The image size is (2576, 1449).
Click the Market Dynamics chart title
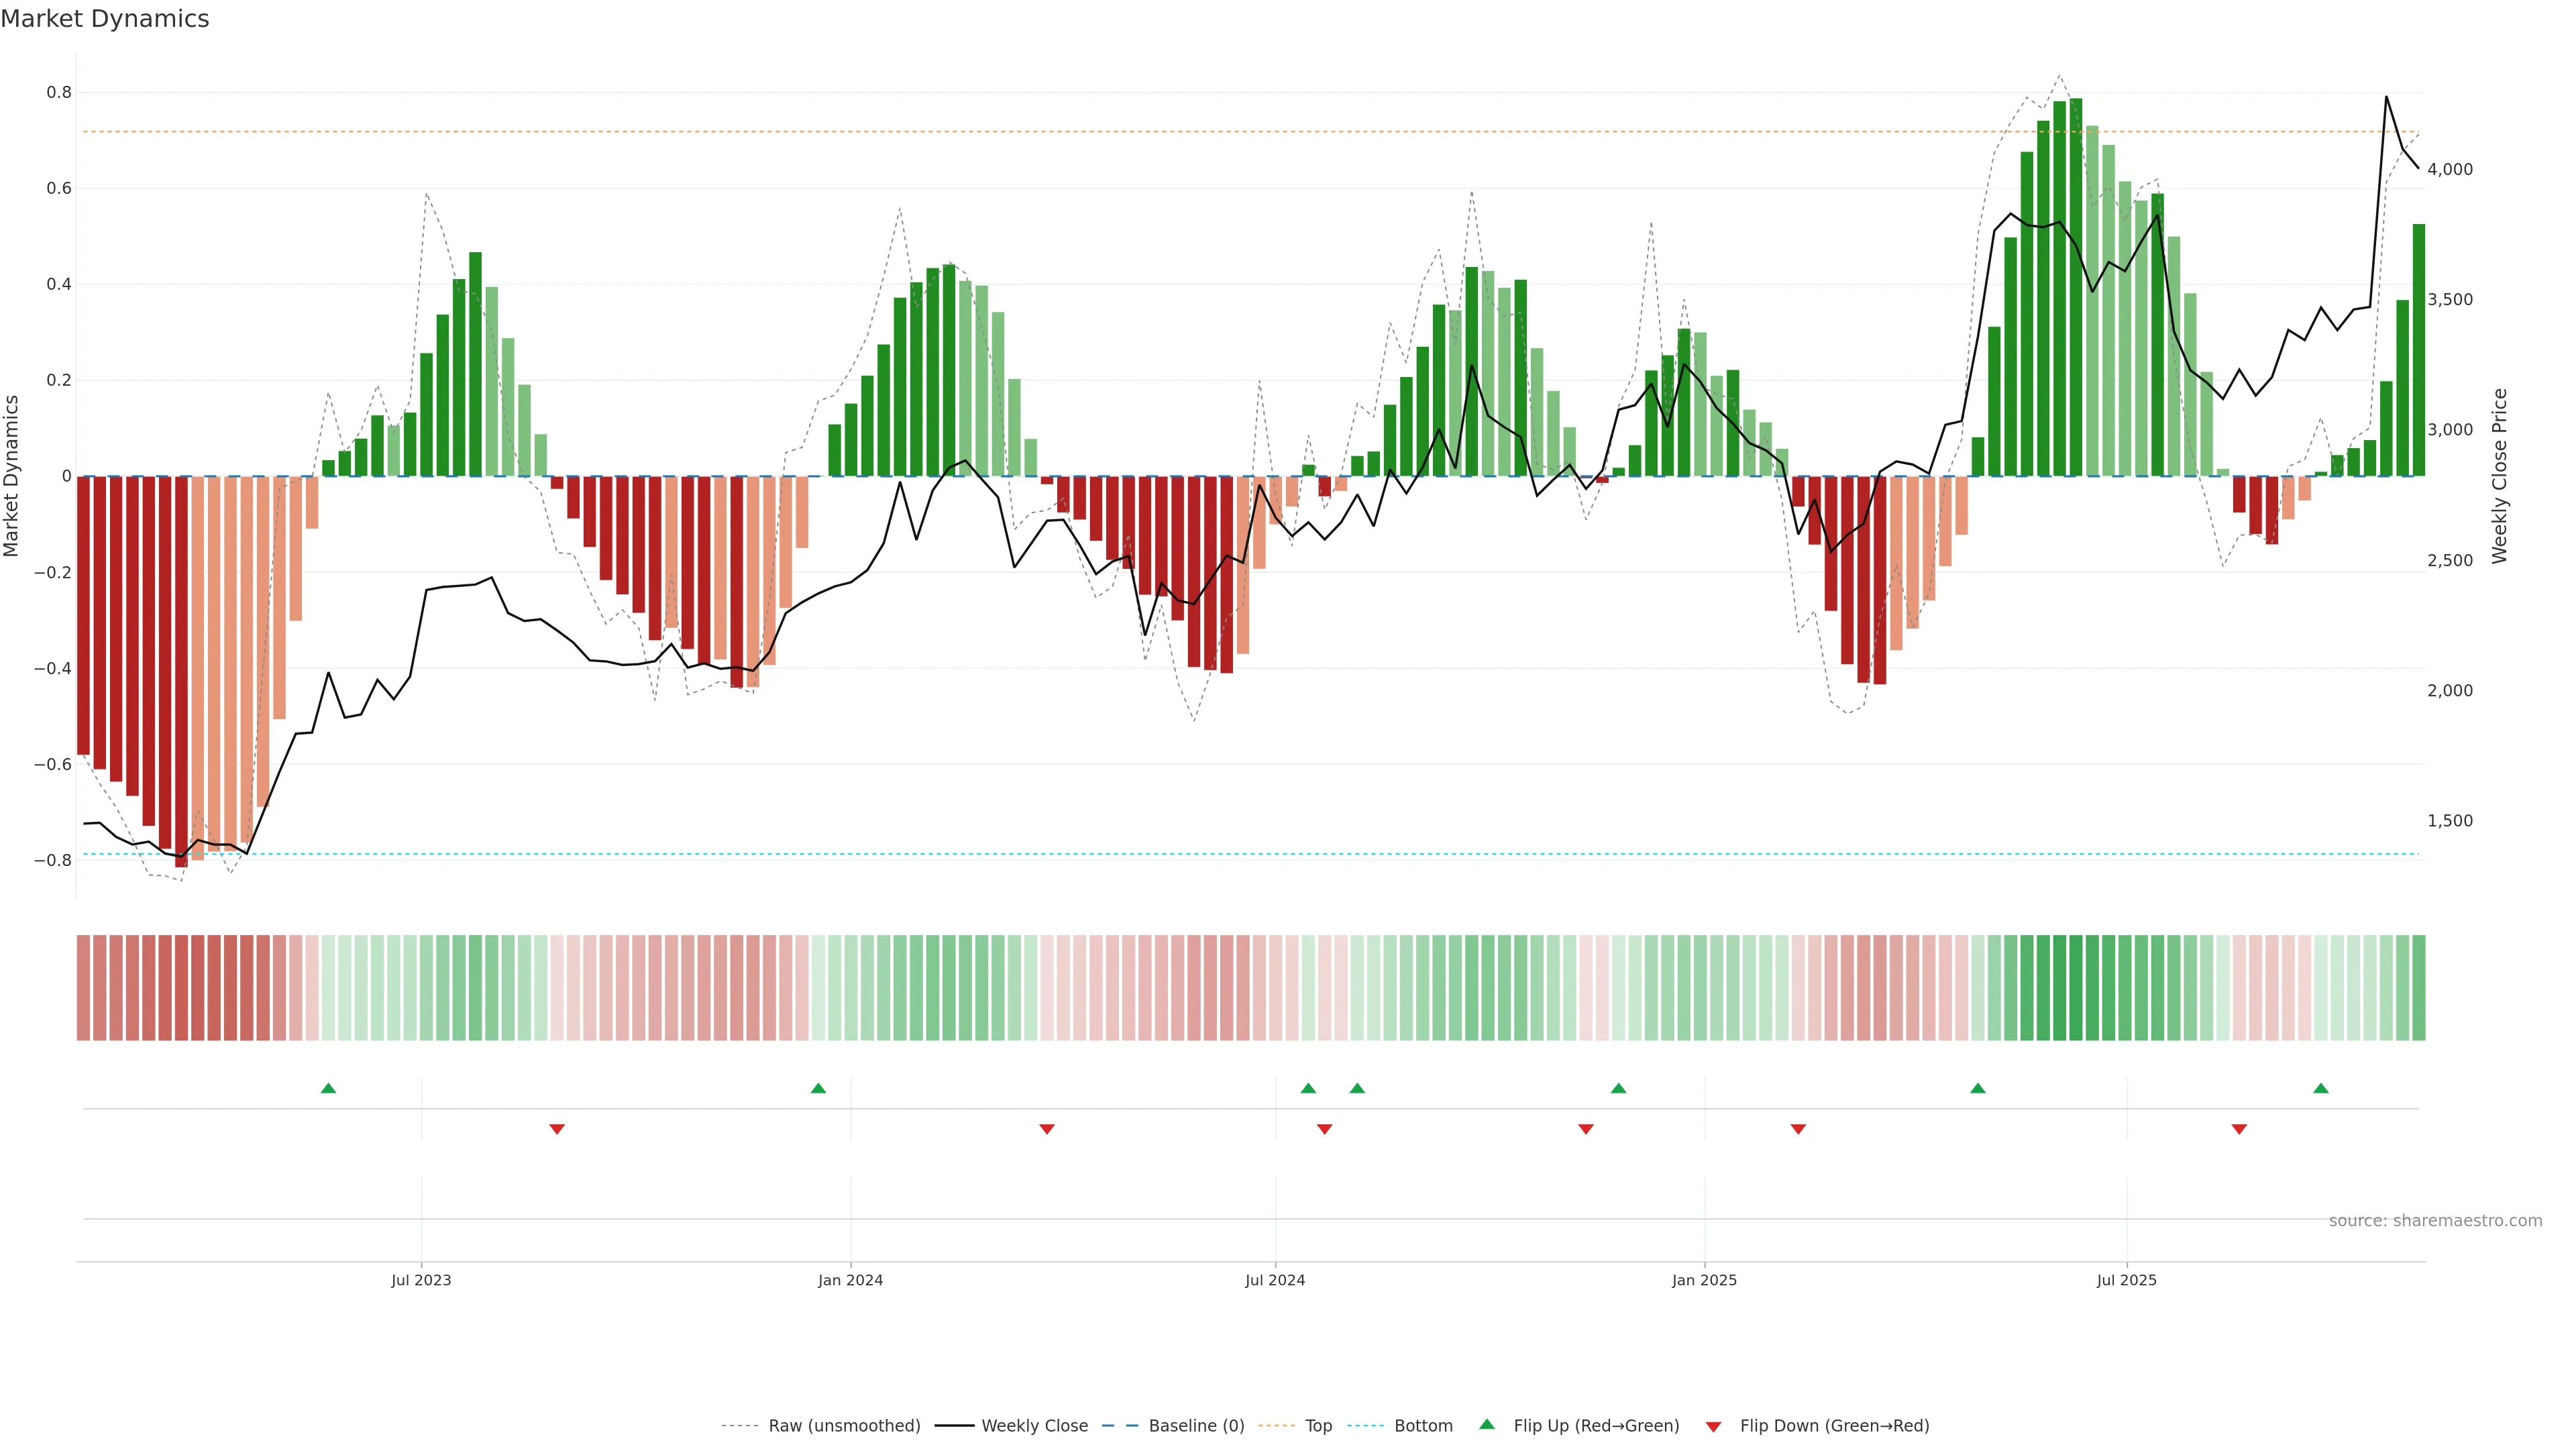(105, 19)
